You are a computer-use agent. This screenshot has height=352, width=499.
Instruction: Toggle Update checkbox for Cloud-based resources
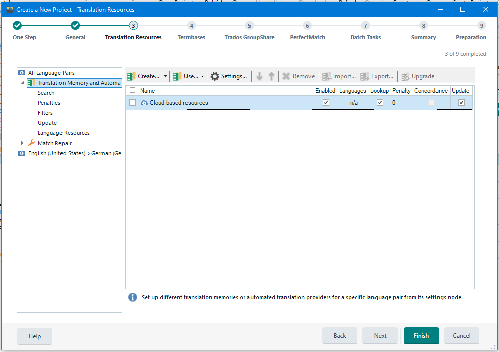click(x=461, y=103)
